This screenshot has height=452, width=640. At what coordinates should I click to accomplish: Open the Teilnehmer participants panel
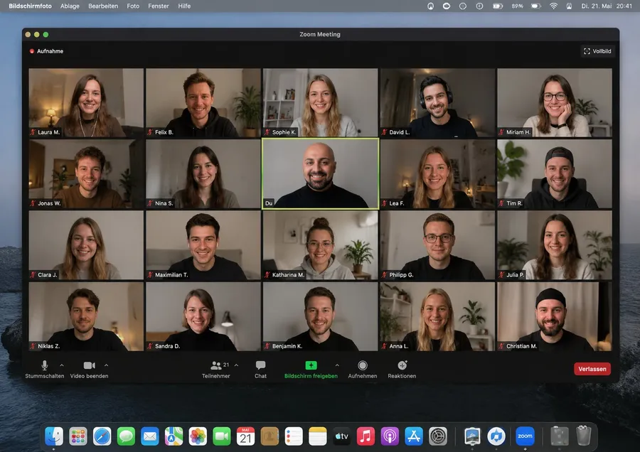(x=216, y=369)
